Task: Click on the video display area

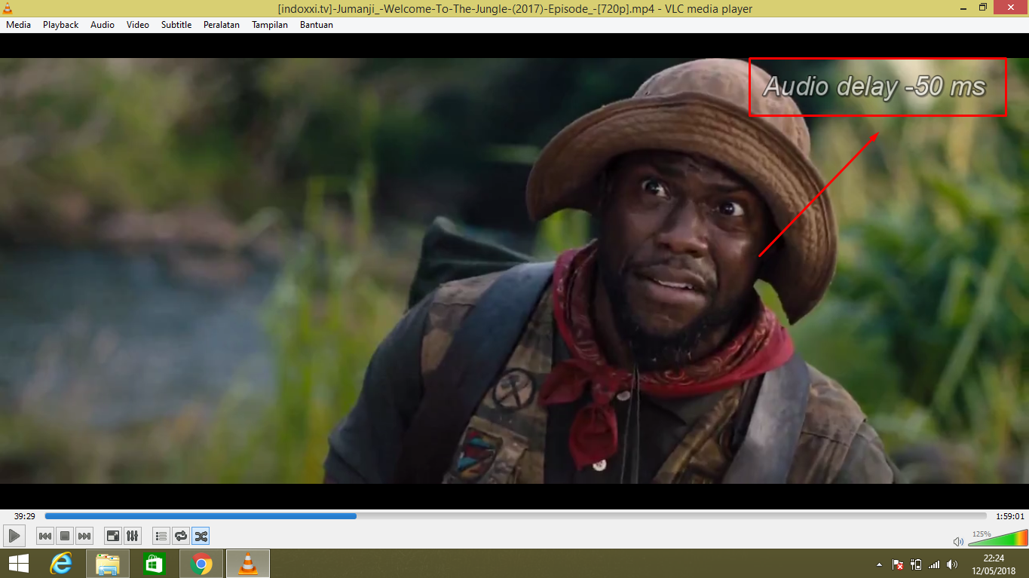Action: coord(514,271)
